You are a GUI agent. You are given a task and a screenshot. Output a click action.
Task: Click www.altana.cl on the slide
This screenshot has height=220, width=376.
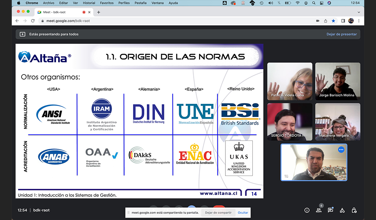218,193
